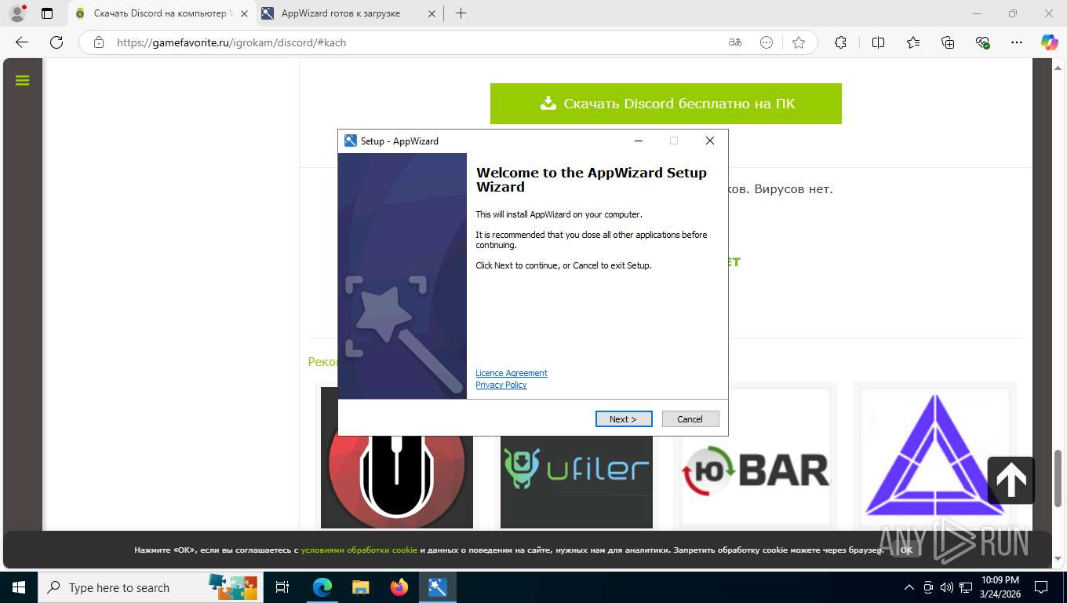This screenshot has width=1067, height=603.
Task: Open the favorites list
Action: (x=913, y=42)
